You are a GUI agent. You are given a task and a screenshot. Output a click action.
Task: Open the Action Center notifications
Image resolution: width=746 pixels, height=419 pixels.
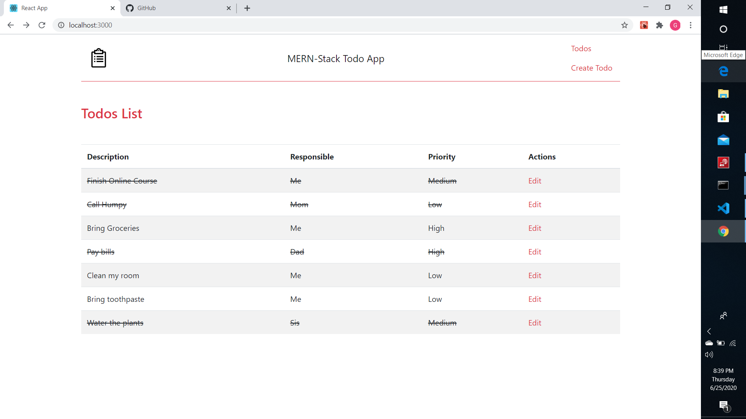(x=724, y=406)
